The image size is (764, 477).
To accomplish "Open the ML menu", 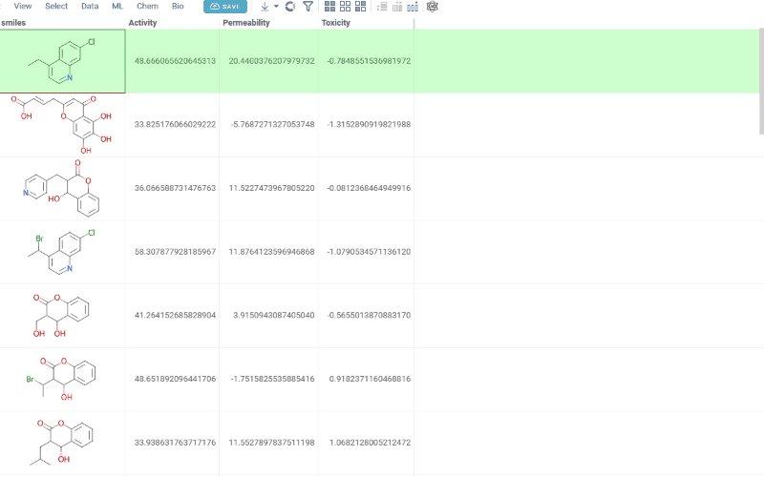I will coord(117,6).
